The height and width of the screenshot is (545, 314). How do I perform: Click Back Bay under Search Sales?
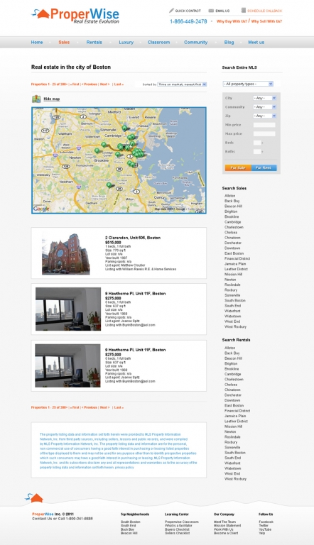(232, 201)
